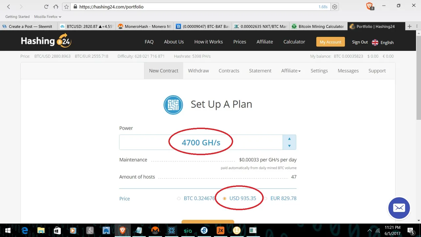Bookmark this page with the star icon
Image resolution: width=421 pixels, height=237 pixels.
tap(66, 7)
